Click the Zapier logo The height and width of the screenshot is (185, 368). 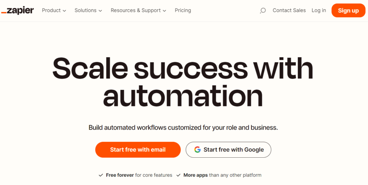(x=17, y=10)
